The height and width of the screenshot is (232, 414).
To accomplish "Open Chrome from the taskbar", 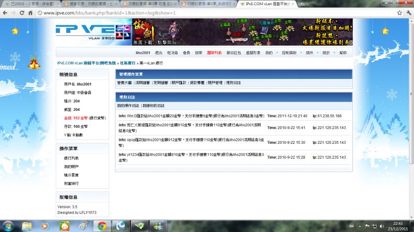I will coord(102,226).
